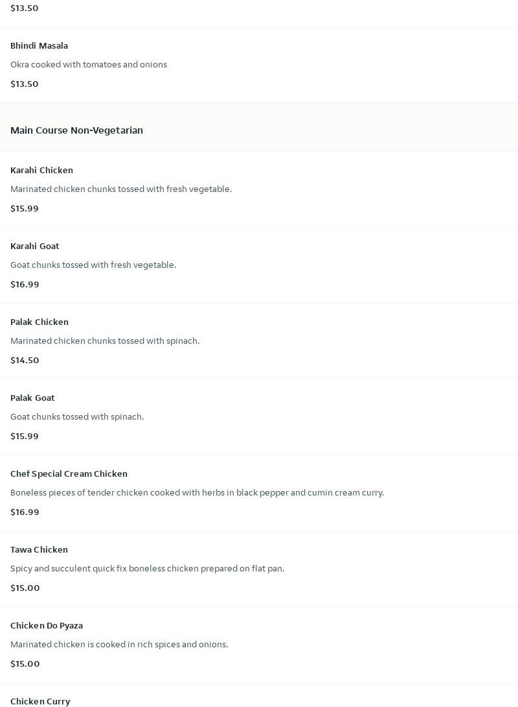518x707 pixels.
Task: Click the Chicken Do Pyaza description
Action: [x=119, y=644]
